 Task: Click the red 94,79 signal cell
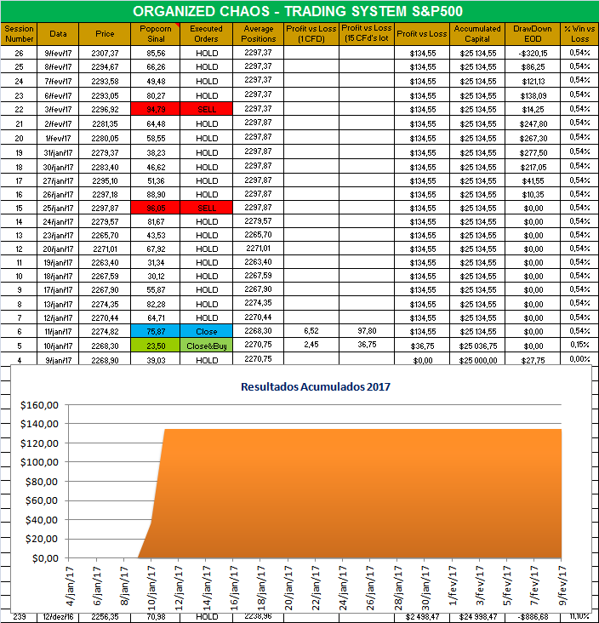pos(156,109)
